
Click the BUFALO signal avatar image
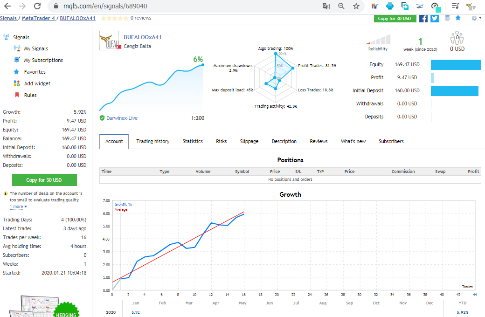coord(109,41)
